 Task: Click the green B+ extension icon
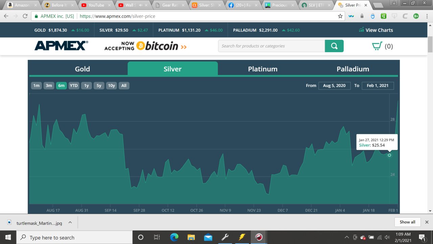pyautogui.click(x=416, y=16)
